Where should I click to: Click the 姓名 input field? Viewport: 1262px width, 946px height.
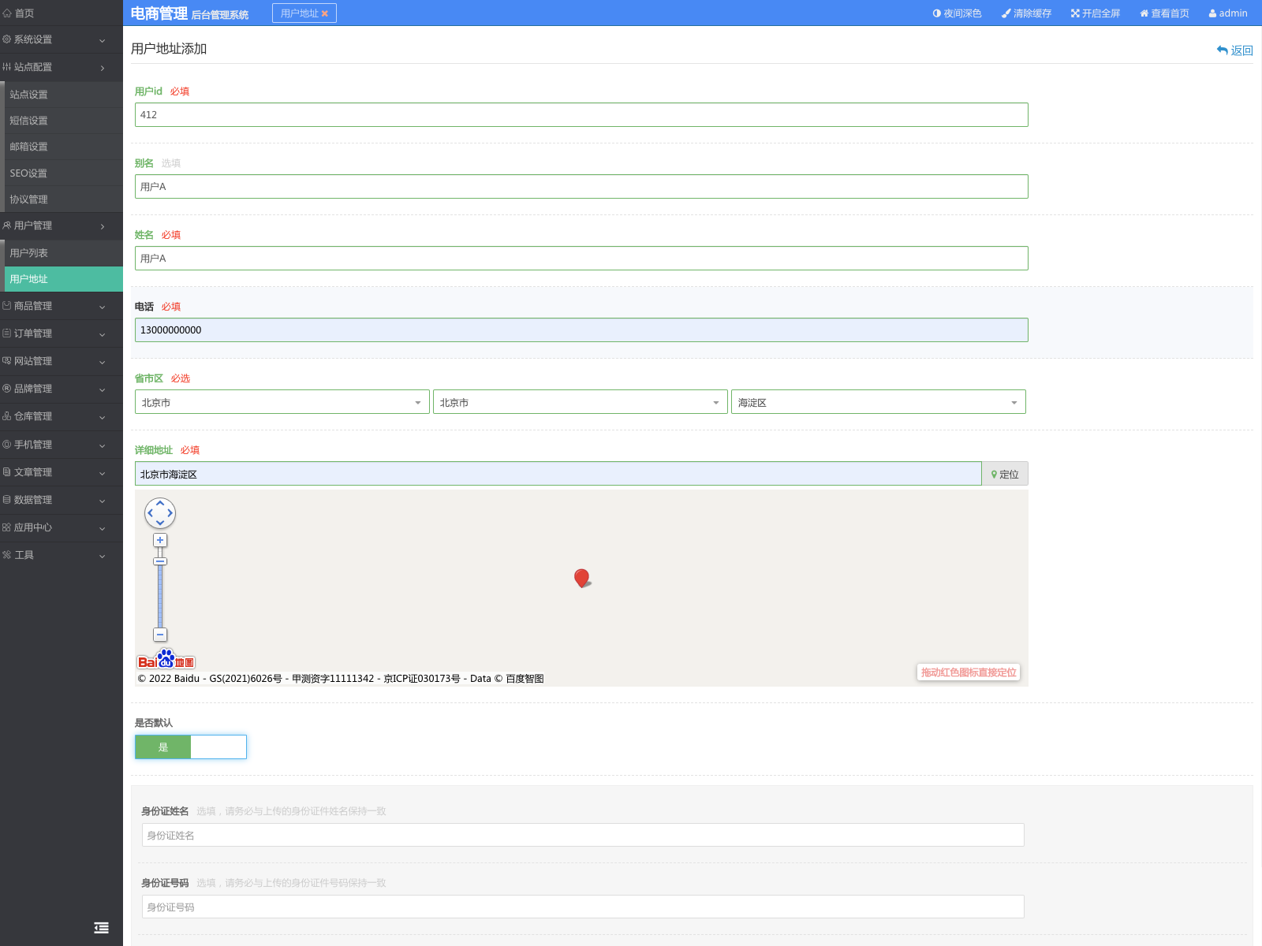pyautogui.click(x=581, y=258)
